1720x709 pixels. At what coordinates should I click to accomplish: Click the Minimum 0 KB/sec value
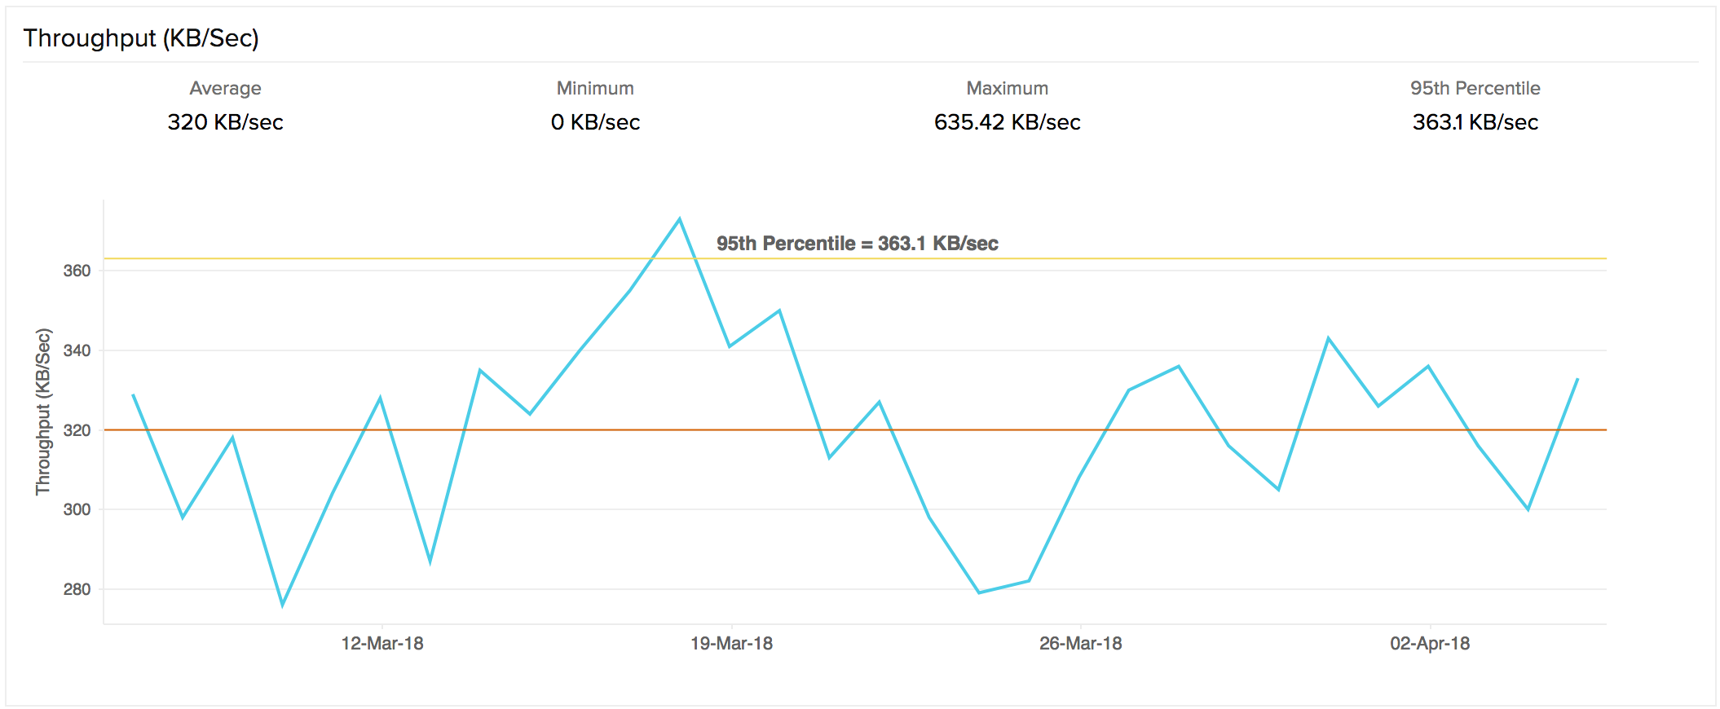[595, 122]
